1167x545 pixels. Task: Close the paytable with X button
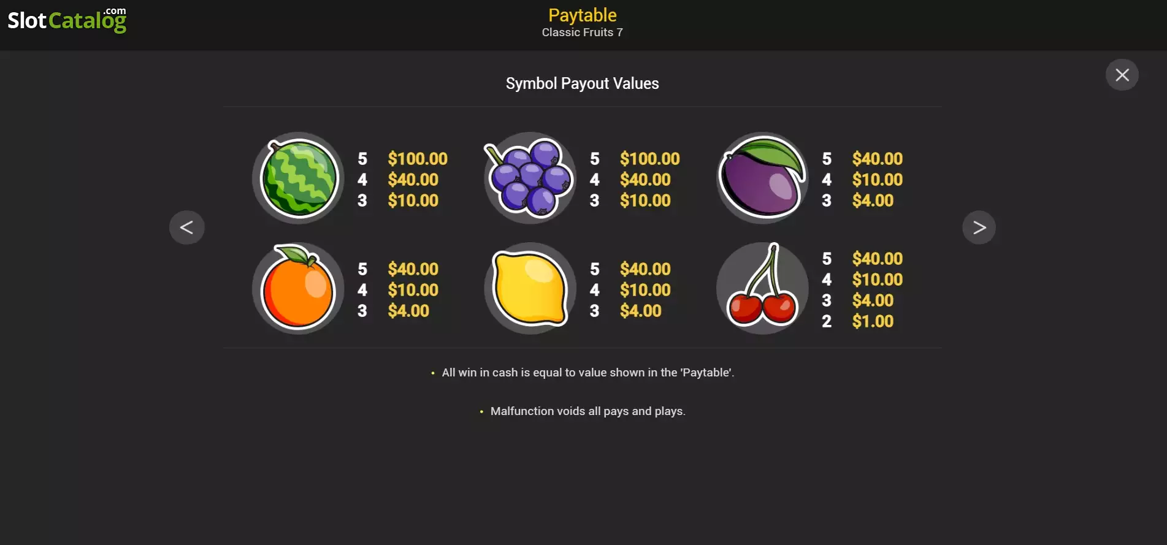(1122, 75)
